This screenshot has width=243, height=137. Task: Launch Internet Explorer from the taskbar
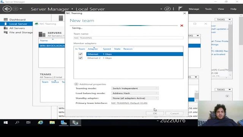coord(41,123)
